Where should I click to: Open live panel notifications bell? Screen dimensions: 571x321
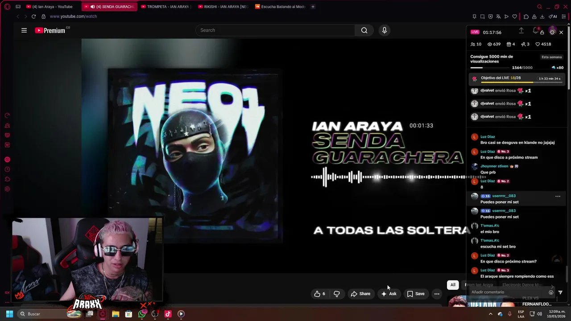tap(535, 31)
